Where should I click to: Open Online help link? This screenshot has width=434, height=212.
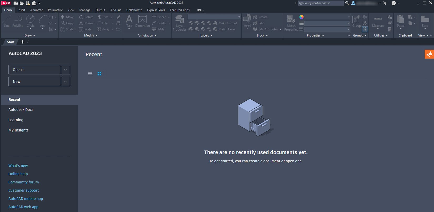pyautogui.click(x=18, y=174)
